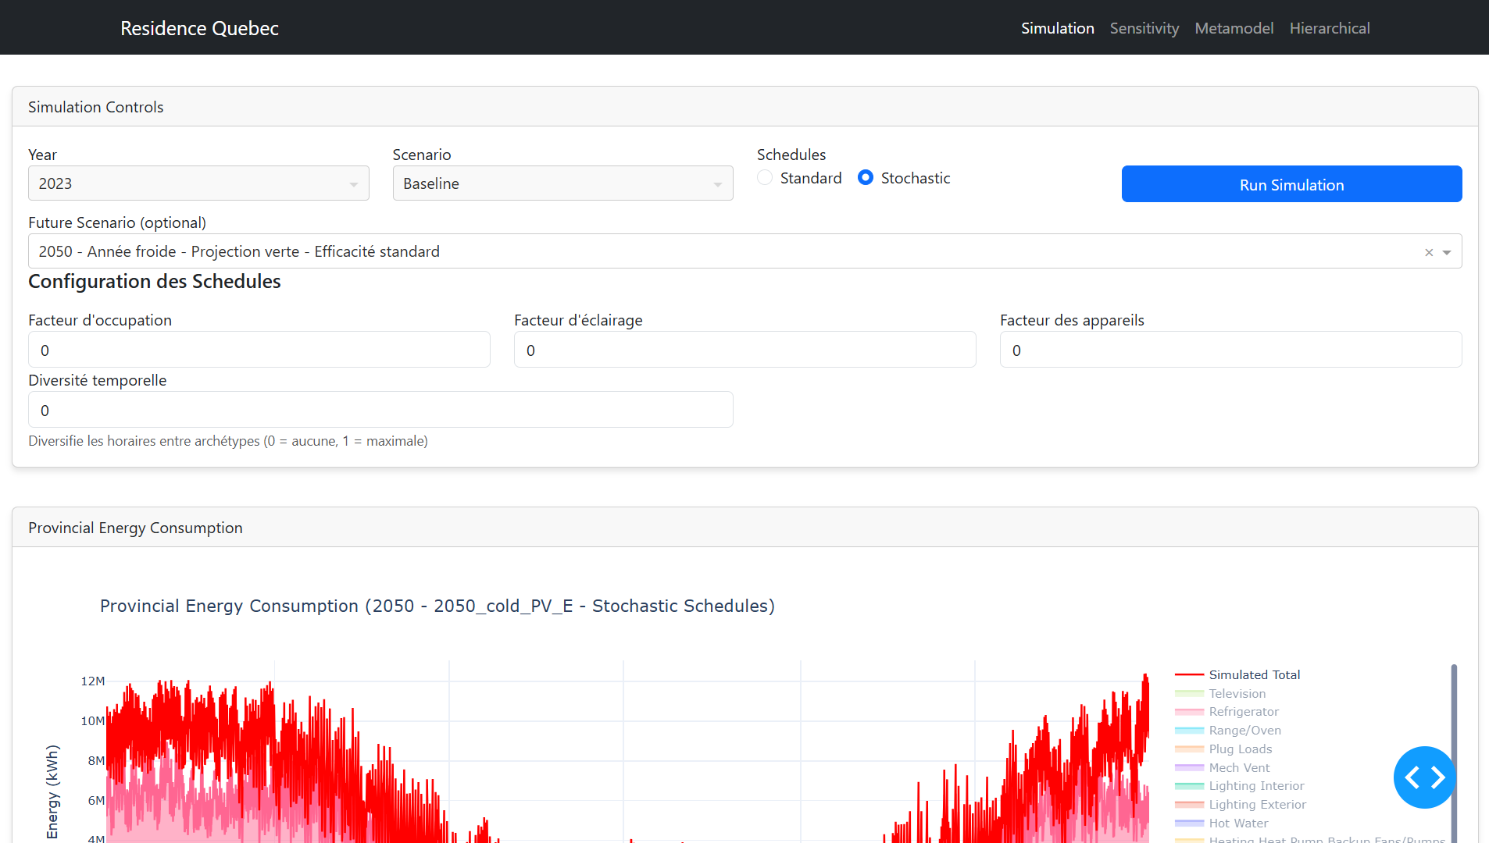
Task: Focus the Diversité temporelle input field
Action: (x=380, y=410)
